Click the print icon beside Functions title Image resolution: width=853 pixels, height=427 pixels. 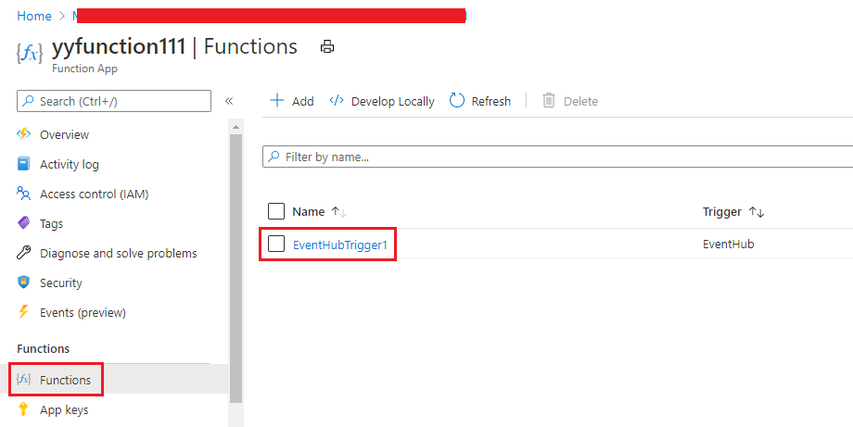tap(326, 46)
